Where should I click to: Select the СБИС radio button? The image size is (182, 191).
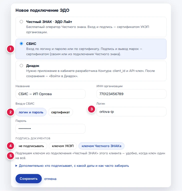(21, 44)
